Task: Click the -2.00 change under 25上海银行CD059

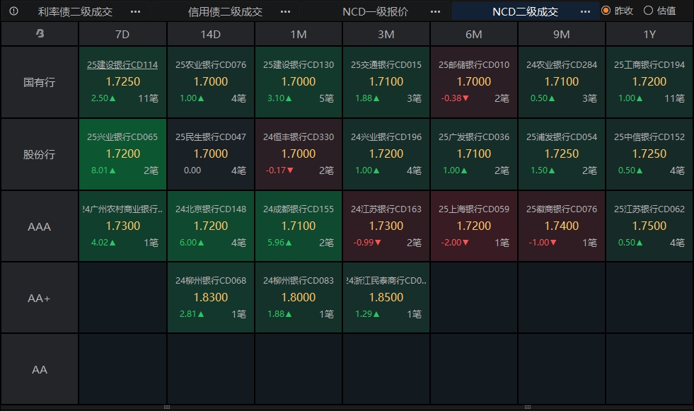Action: [x=455, y=243]
